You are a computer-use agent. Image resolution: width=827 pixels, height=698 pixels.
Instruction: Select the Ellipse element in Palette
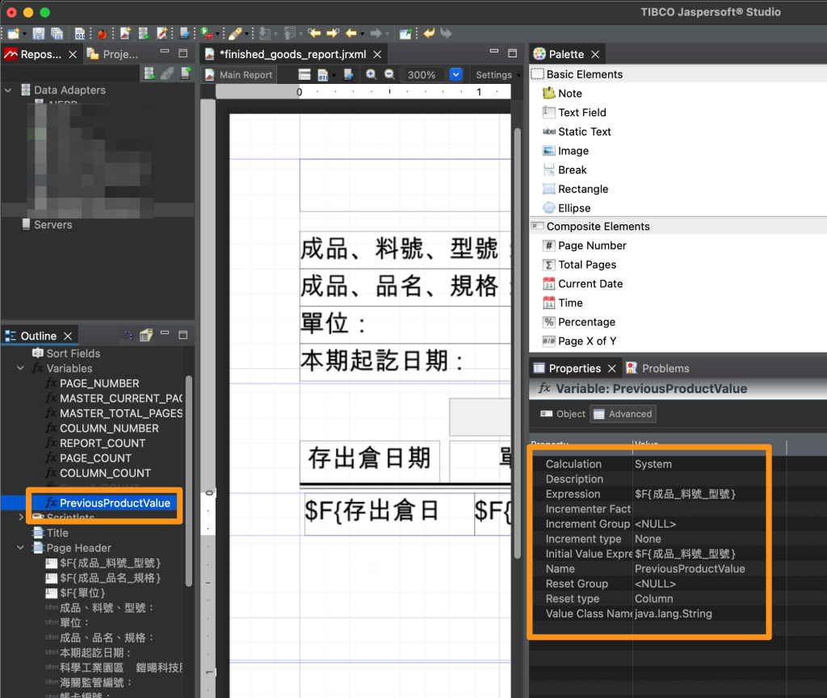(573, 208)
